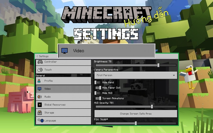This screenshot has height=133, width=213.
Task: Toggle the Hide Hand switch
Action: click(x=98, y=82)
